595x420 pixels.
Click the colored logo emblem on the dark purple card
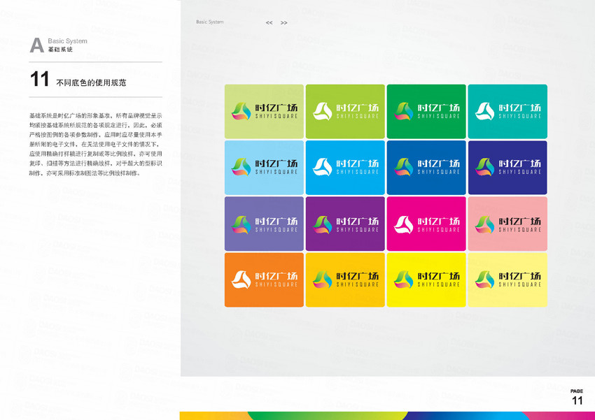coord(322,224)
